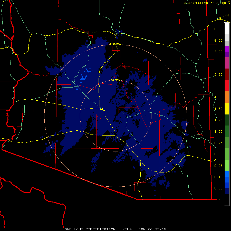The width and height of the screenshot is (231, 231).
Task: Click the 0.10 legend value
Action: click(x=218, y=177)
